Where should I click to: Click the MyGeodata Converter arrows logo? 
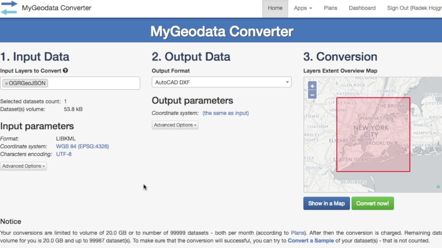tap(9, 8)
